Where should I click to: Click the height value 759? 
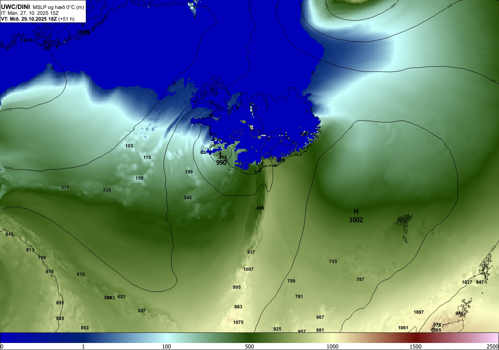pyautogui.click(x=291, y=281)
